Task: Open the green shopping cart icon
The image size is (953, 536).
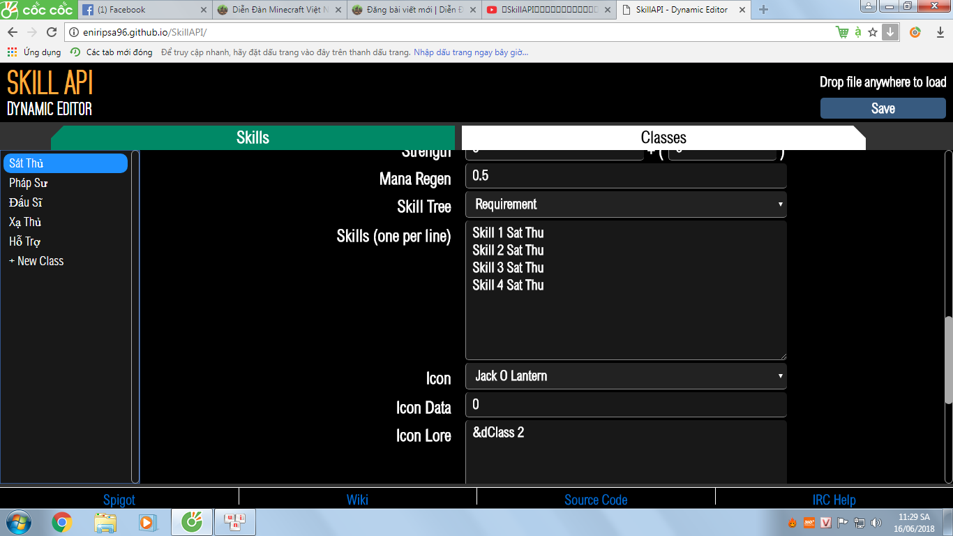Action: point(843,32)
